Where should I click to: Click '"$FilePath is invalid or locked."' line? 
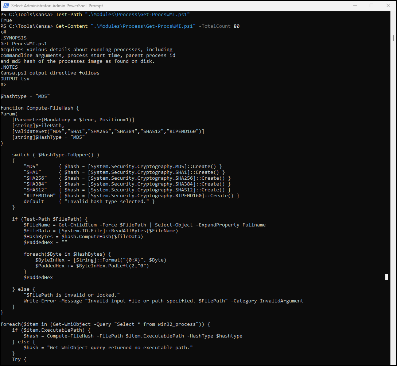(72, 295)
